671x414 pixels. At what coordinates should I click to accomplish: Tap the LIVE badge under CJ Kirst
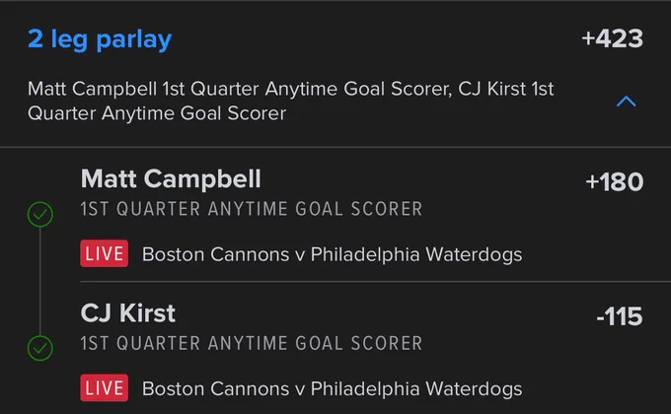(104, 388)
